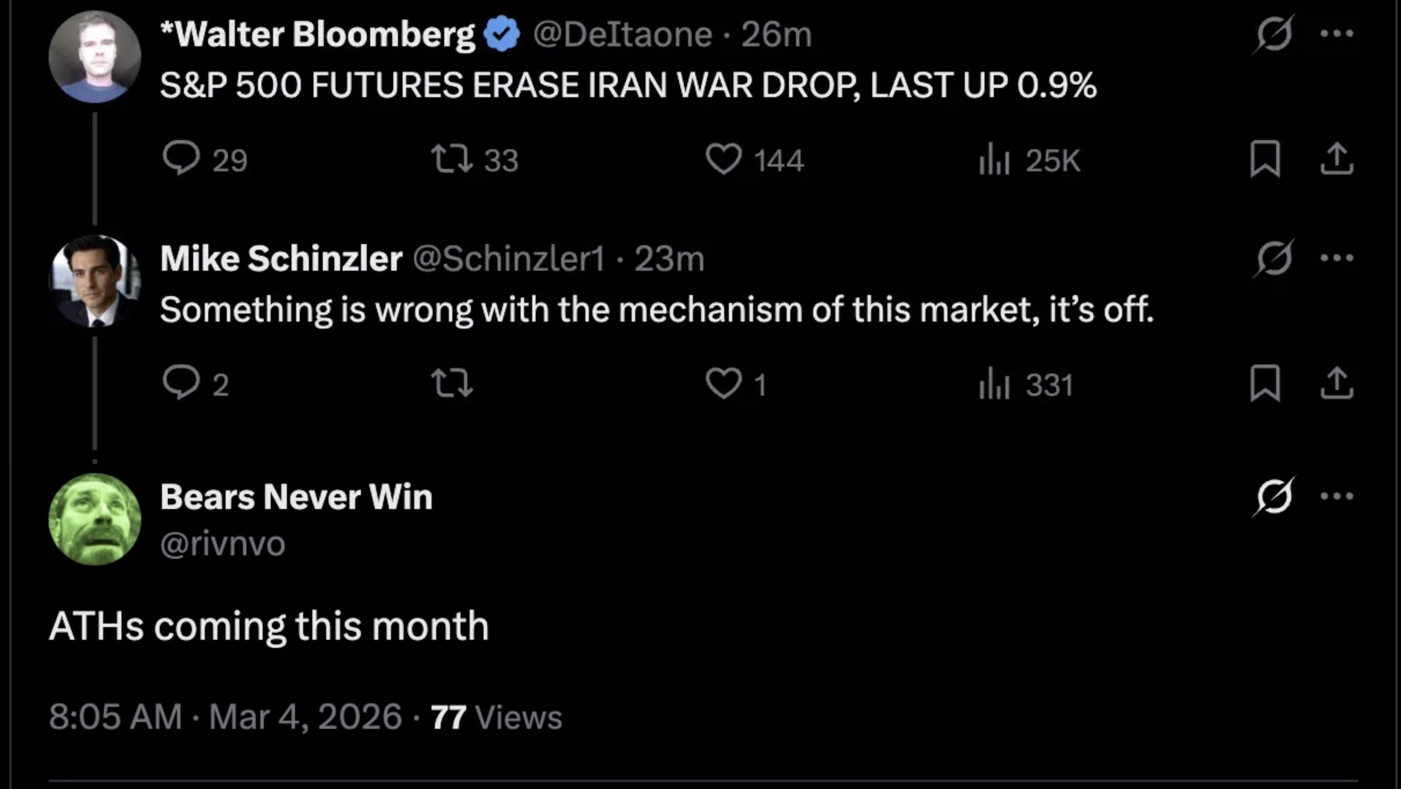This screenshot has width=1401, height=789.
Task: View analytics for Walter Bloomberg's 25K-view tweet
Action: pos(994,158)
